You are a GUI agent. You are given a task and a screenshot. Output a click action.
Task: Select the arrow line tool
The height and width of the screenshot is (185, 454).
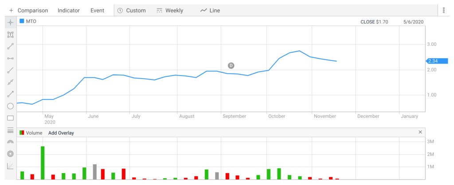coord(11,94)
